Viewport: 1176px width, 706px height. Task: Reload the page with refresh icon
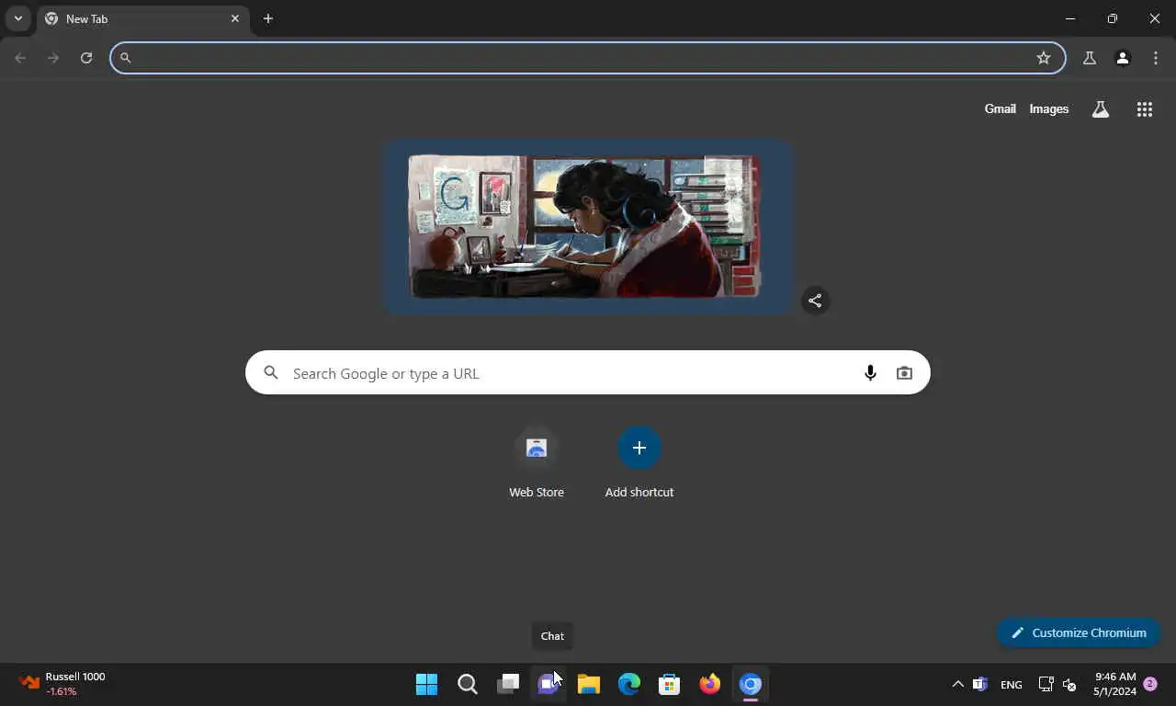(86, 58)
